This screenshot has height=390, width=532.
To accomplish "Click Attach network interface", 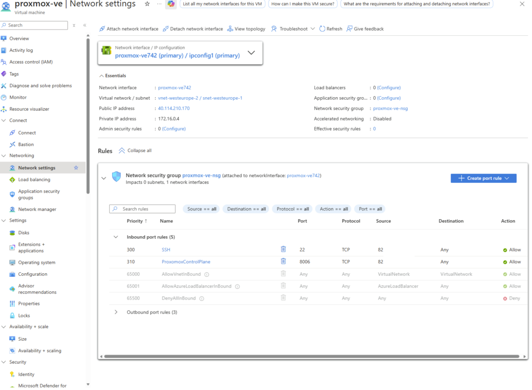I will pyautogui.click(x=129, y=29).
